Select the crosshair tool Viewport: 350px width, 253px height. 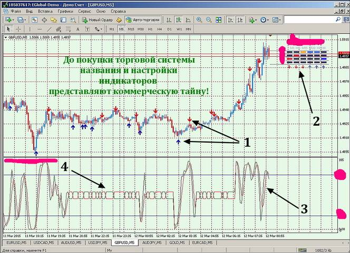18,29
